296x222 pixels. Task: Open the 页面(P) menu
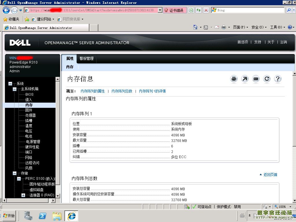(x=240, y=27)
